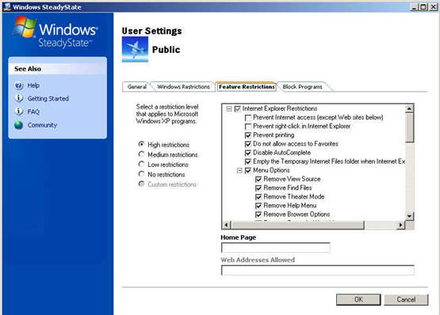Toggle the Menu Options checkbox

pyautogui.click(x=248, y=170)
